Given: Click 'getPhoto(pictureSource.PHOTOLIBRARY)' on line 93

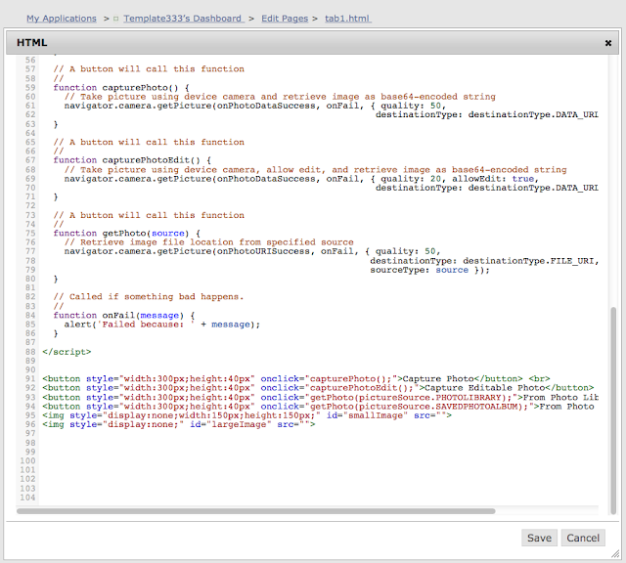Looking at the screenshot, I should (407, 398).
